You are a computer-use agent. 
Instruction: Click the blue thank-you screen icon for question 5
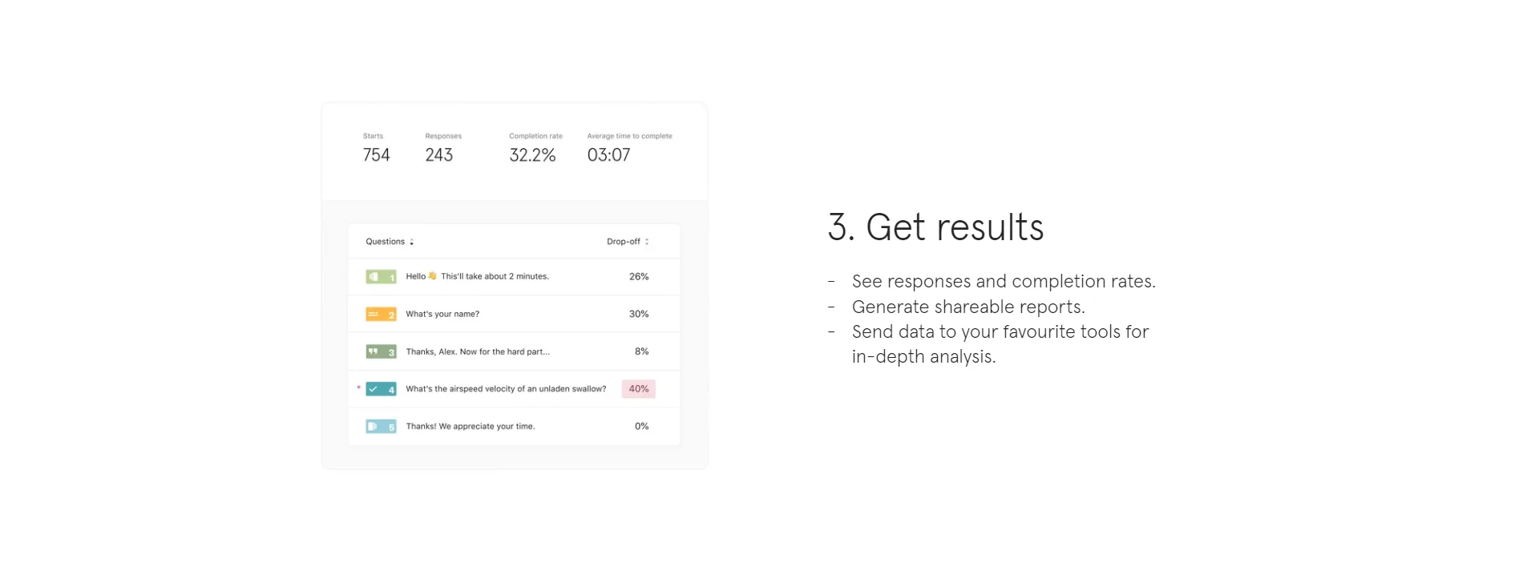(x=381, y=427)
